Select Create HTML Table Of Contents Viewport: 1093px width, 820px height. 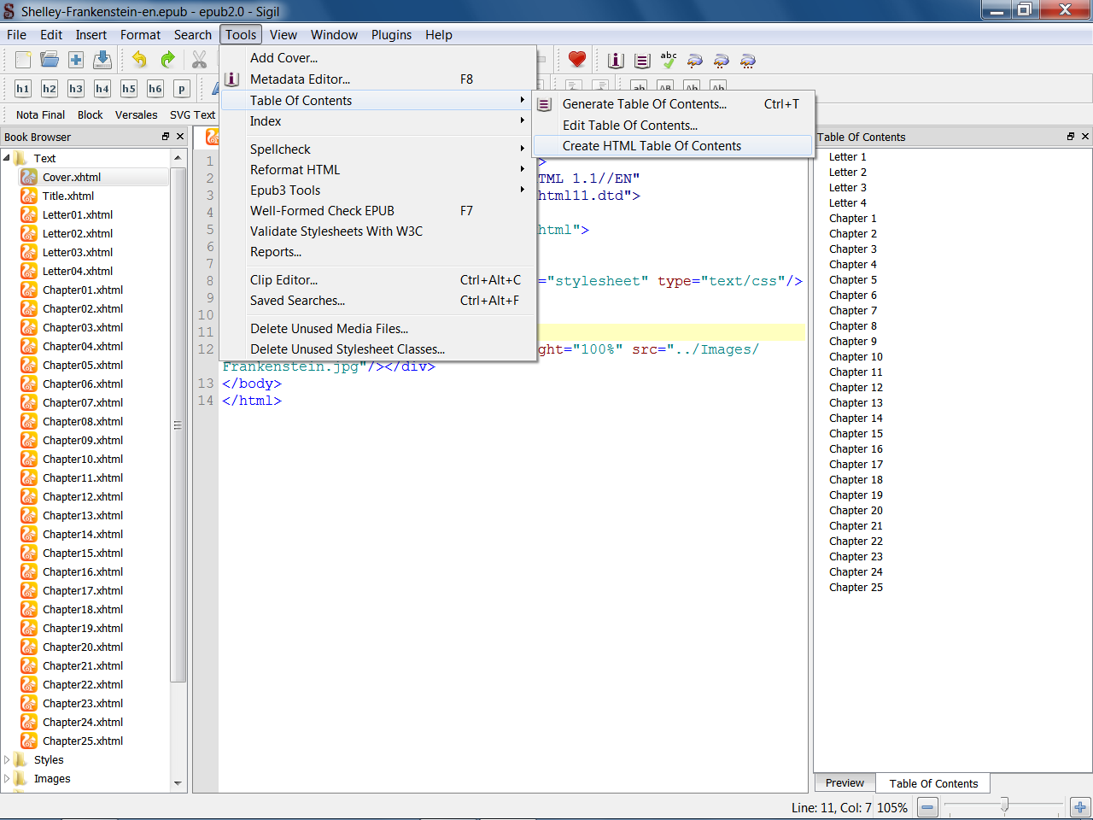652,146
